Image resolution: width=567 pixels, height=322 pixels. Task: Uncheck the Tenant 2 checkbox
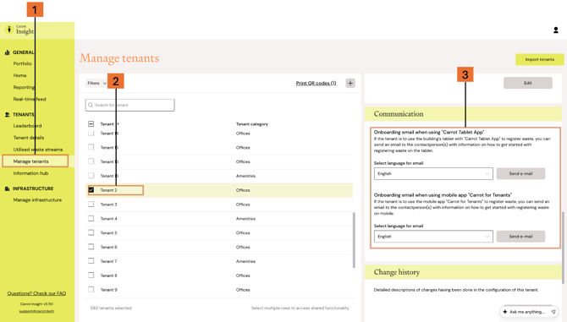click(x=91, y=190)
